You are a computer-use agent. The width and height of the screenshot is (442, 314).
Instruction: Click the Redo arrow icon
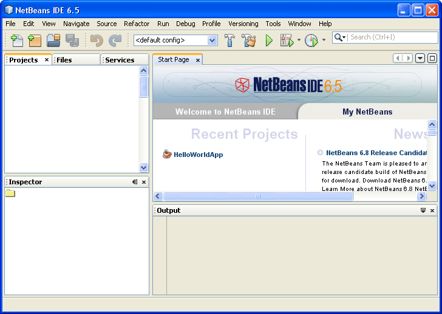coord(115,41)
